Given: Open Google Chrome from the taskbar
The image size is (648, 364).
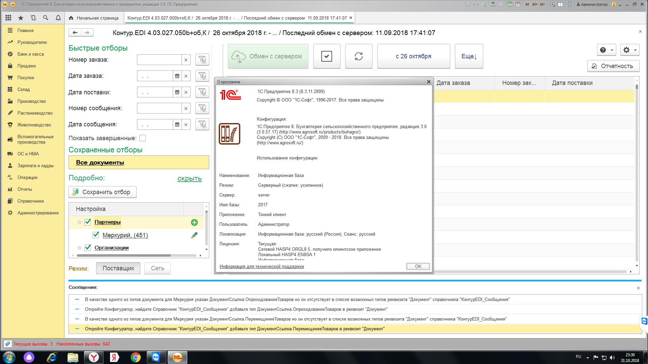Looking at the screenshot, I should [136, 357].
